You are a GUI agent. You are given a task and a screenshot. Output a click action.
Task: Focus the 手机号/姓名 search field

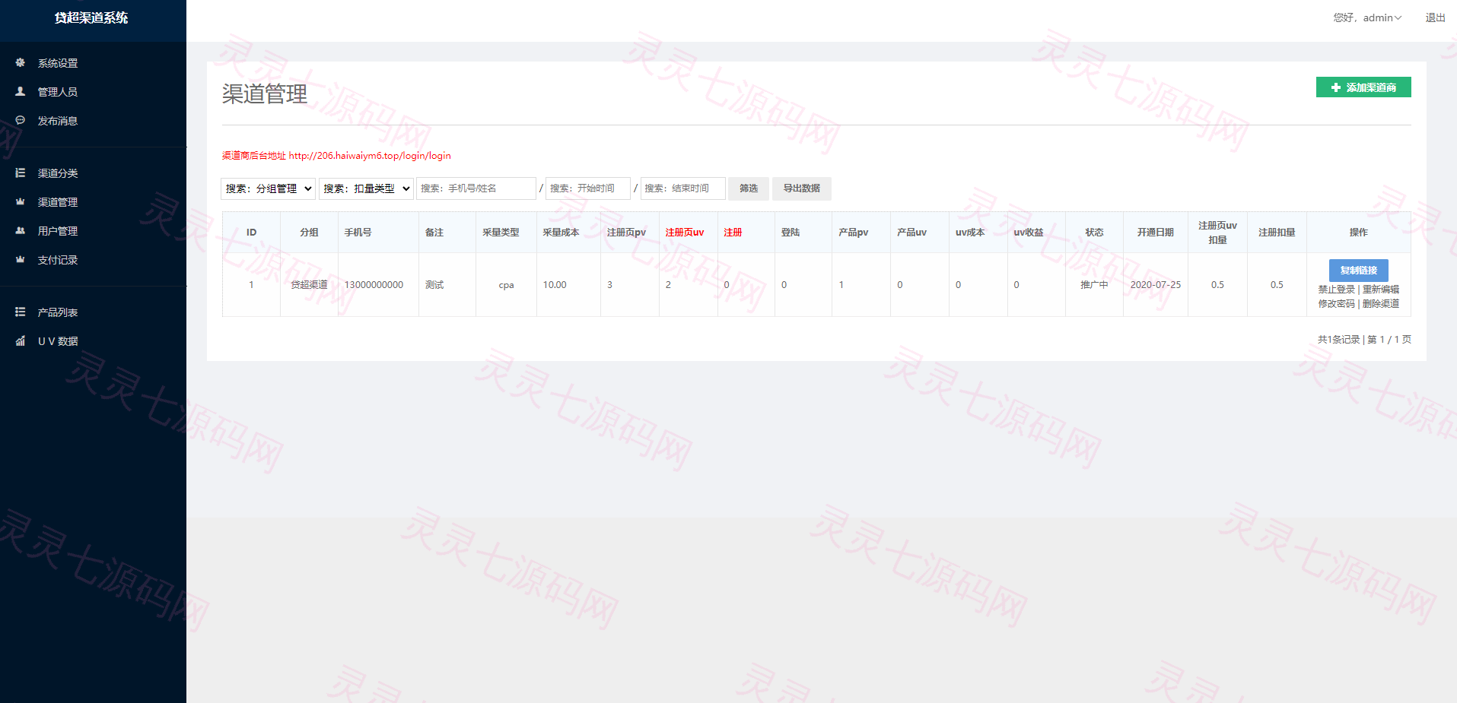(x=476, y=188)
